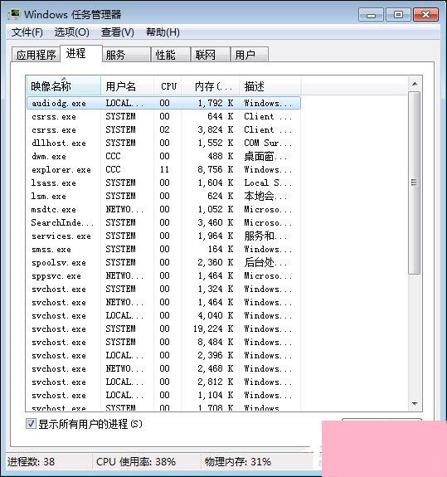Sort by 映像名称 column header
The height and width of the screenshot is (477, 447).
pyautogui.click(x=64, y=86)
